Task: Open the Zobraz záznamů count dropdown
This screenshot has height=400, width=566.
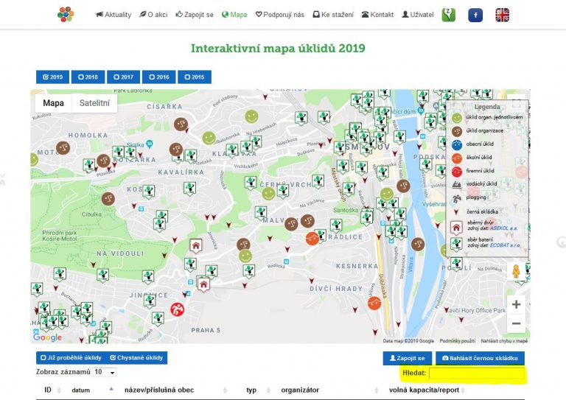Action: [104, 372]
